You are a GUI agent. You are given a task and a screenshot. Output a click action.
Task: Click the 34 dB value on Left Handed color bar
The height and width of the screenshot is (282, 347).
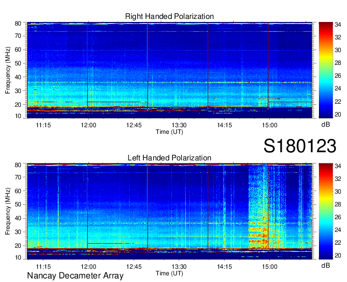pos(338,166)
